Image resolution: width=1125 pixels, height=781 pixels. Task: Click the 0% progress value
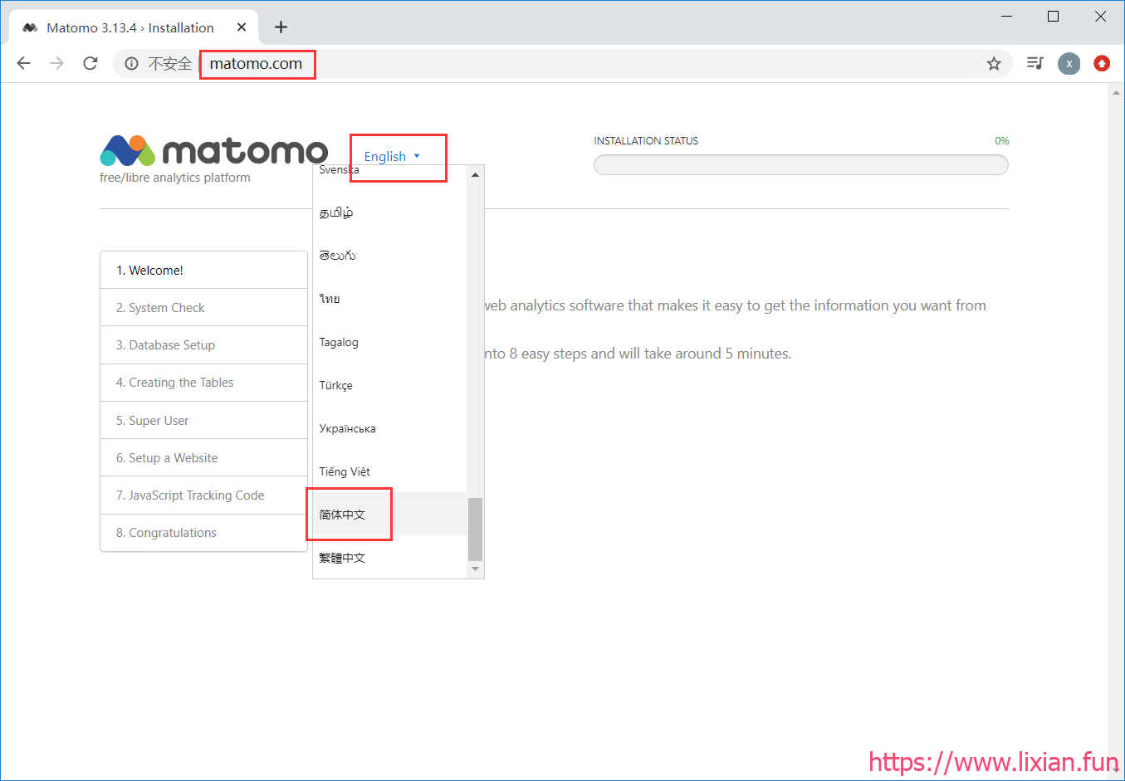1002,141
